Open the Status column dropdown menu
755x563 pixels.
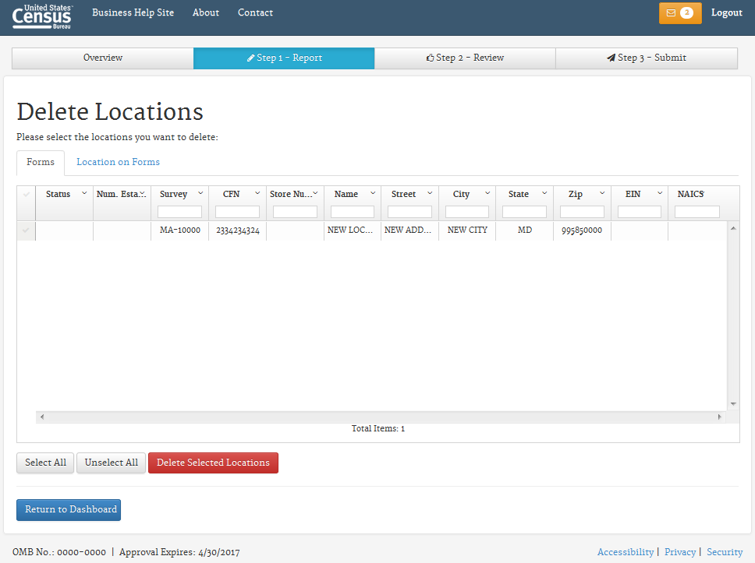pos(84,193)
